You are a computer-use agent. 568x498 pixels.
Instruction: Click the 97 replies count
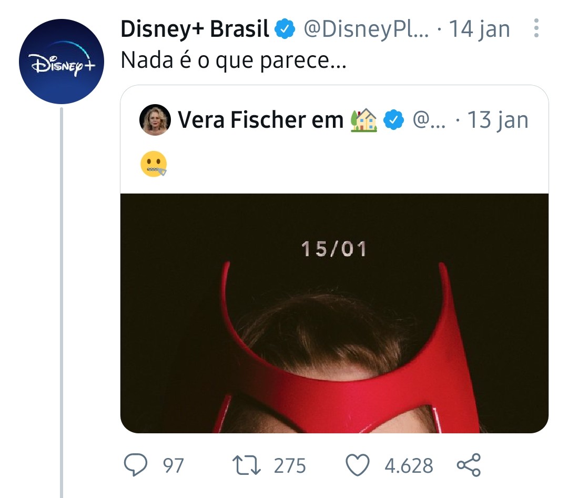pyautogui.click(x=173, y=466)
